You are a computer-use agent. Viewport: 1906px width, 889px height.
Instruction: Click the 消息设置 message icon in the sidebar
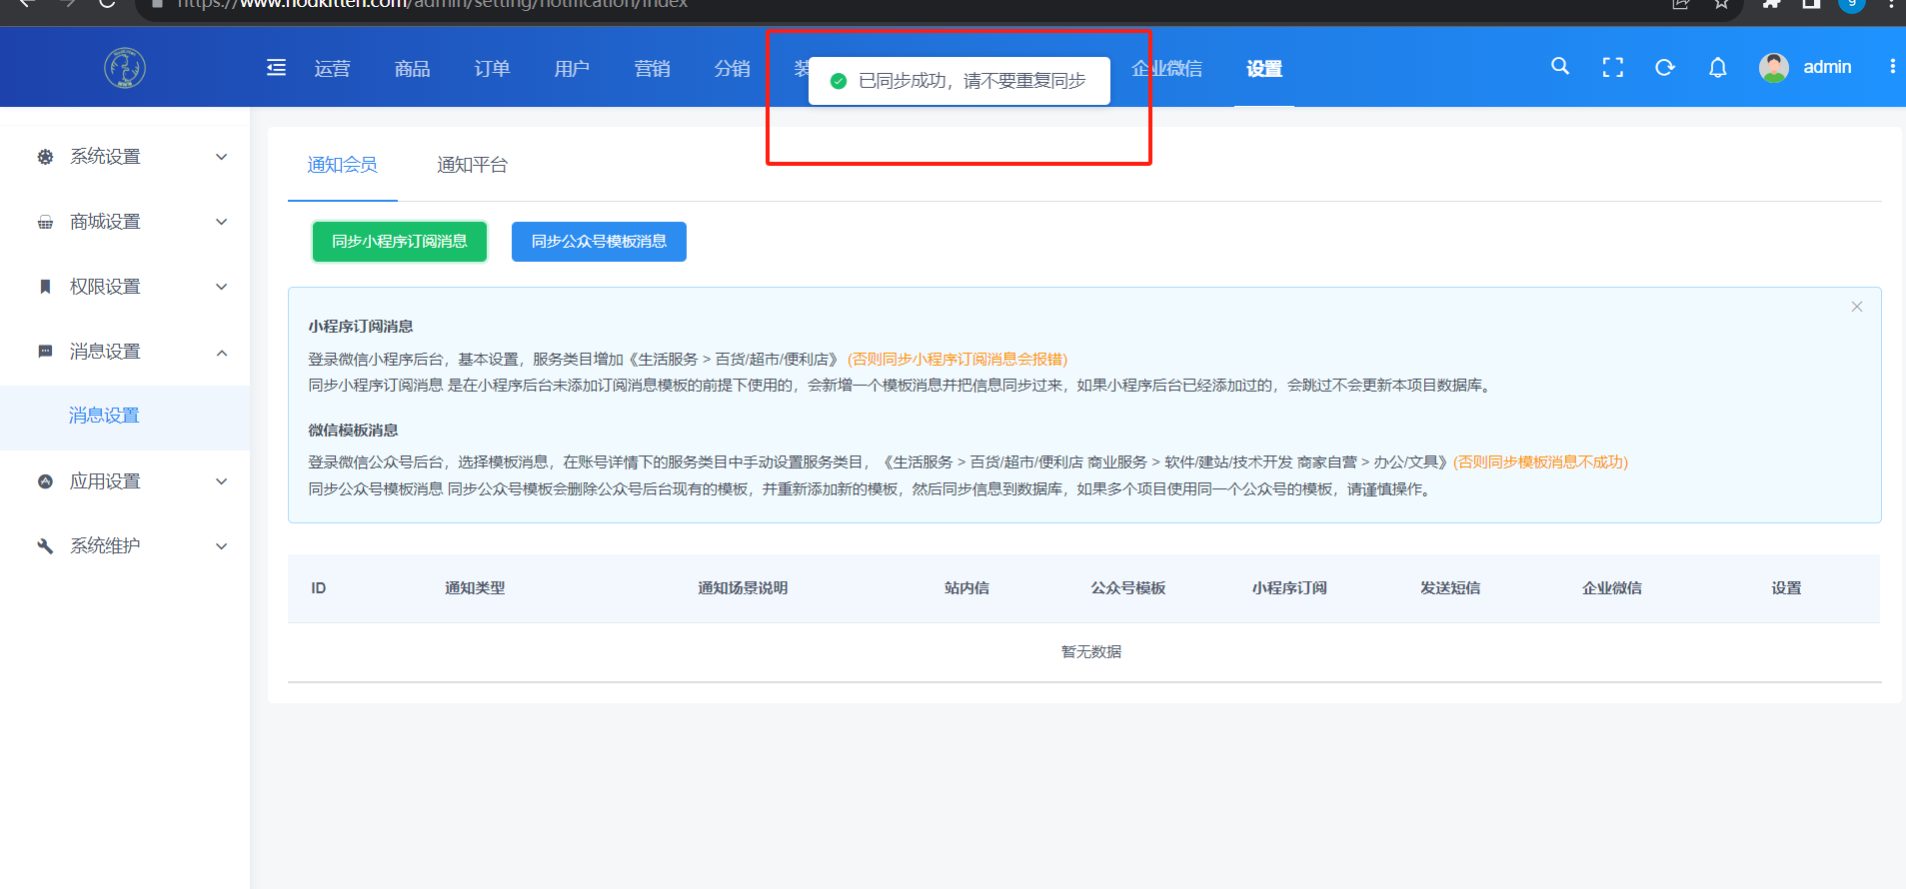[45, 352]
